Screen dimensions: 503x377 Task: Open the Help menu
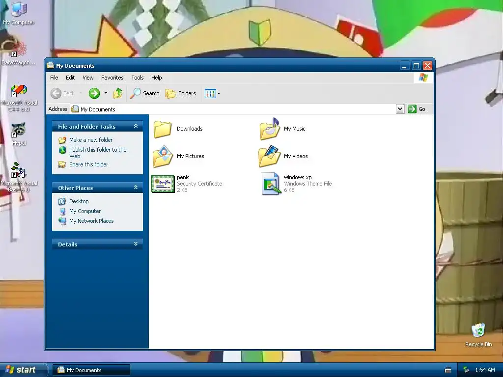coord(157,78)
